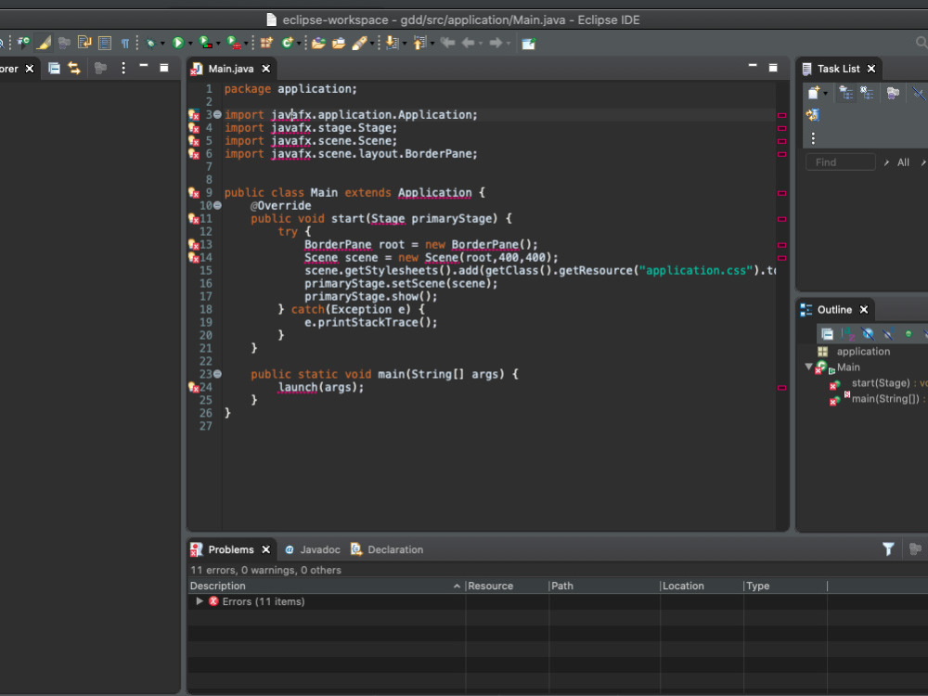The image size is (928, 696).
Task: Synchronize Changed tasks in Task List
Action: 813,115
